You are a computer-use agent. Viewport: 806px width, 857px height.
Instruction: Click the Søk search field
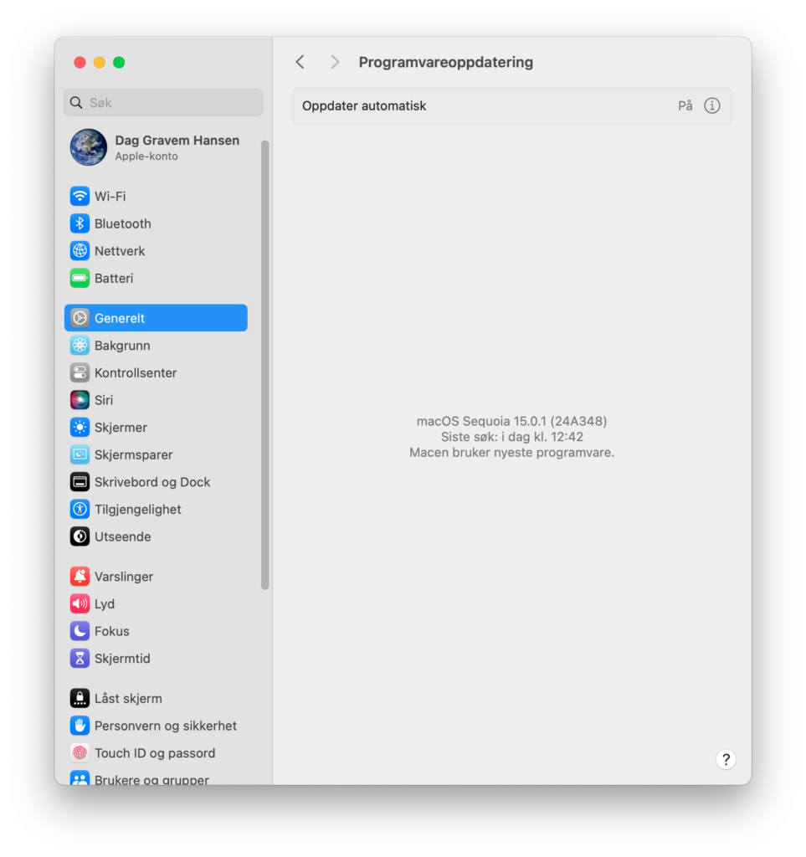(x=162, y=101)
